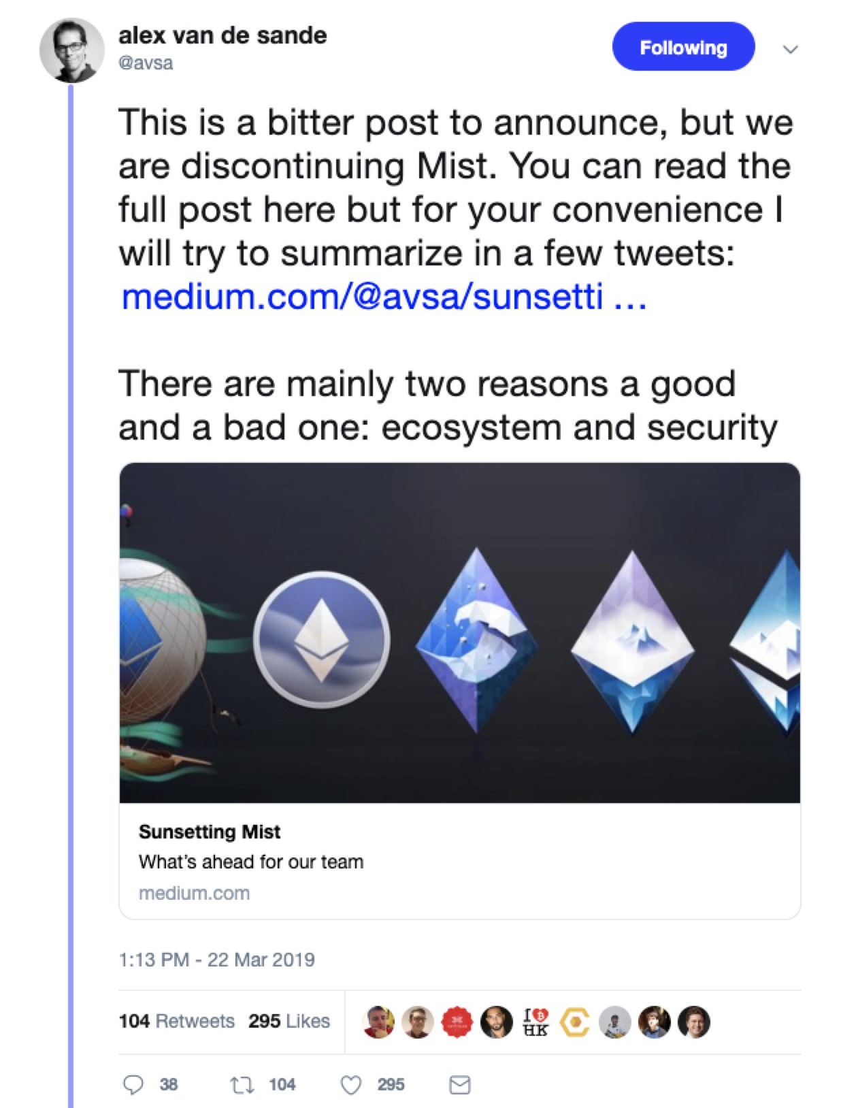
Task: Click the retweet arrows icon
Action: coord(242,1084)
